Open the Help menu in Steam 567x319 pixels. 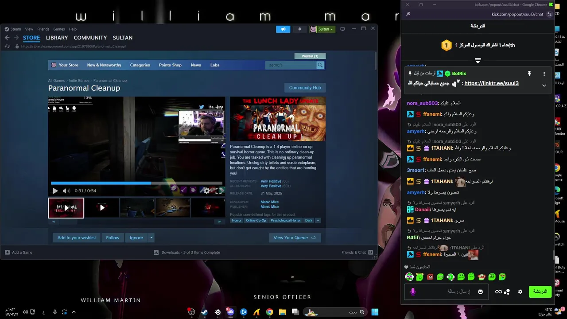click(73, 29)
